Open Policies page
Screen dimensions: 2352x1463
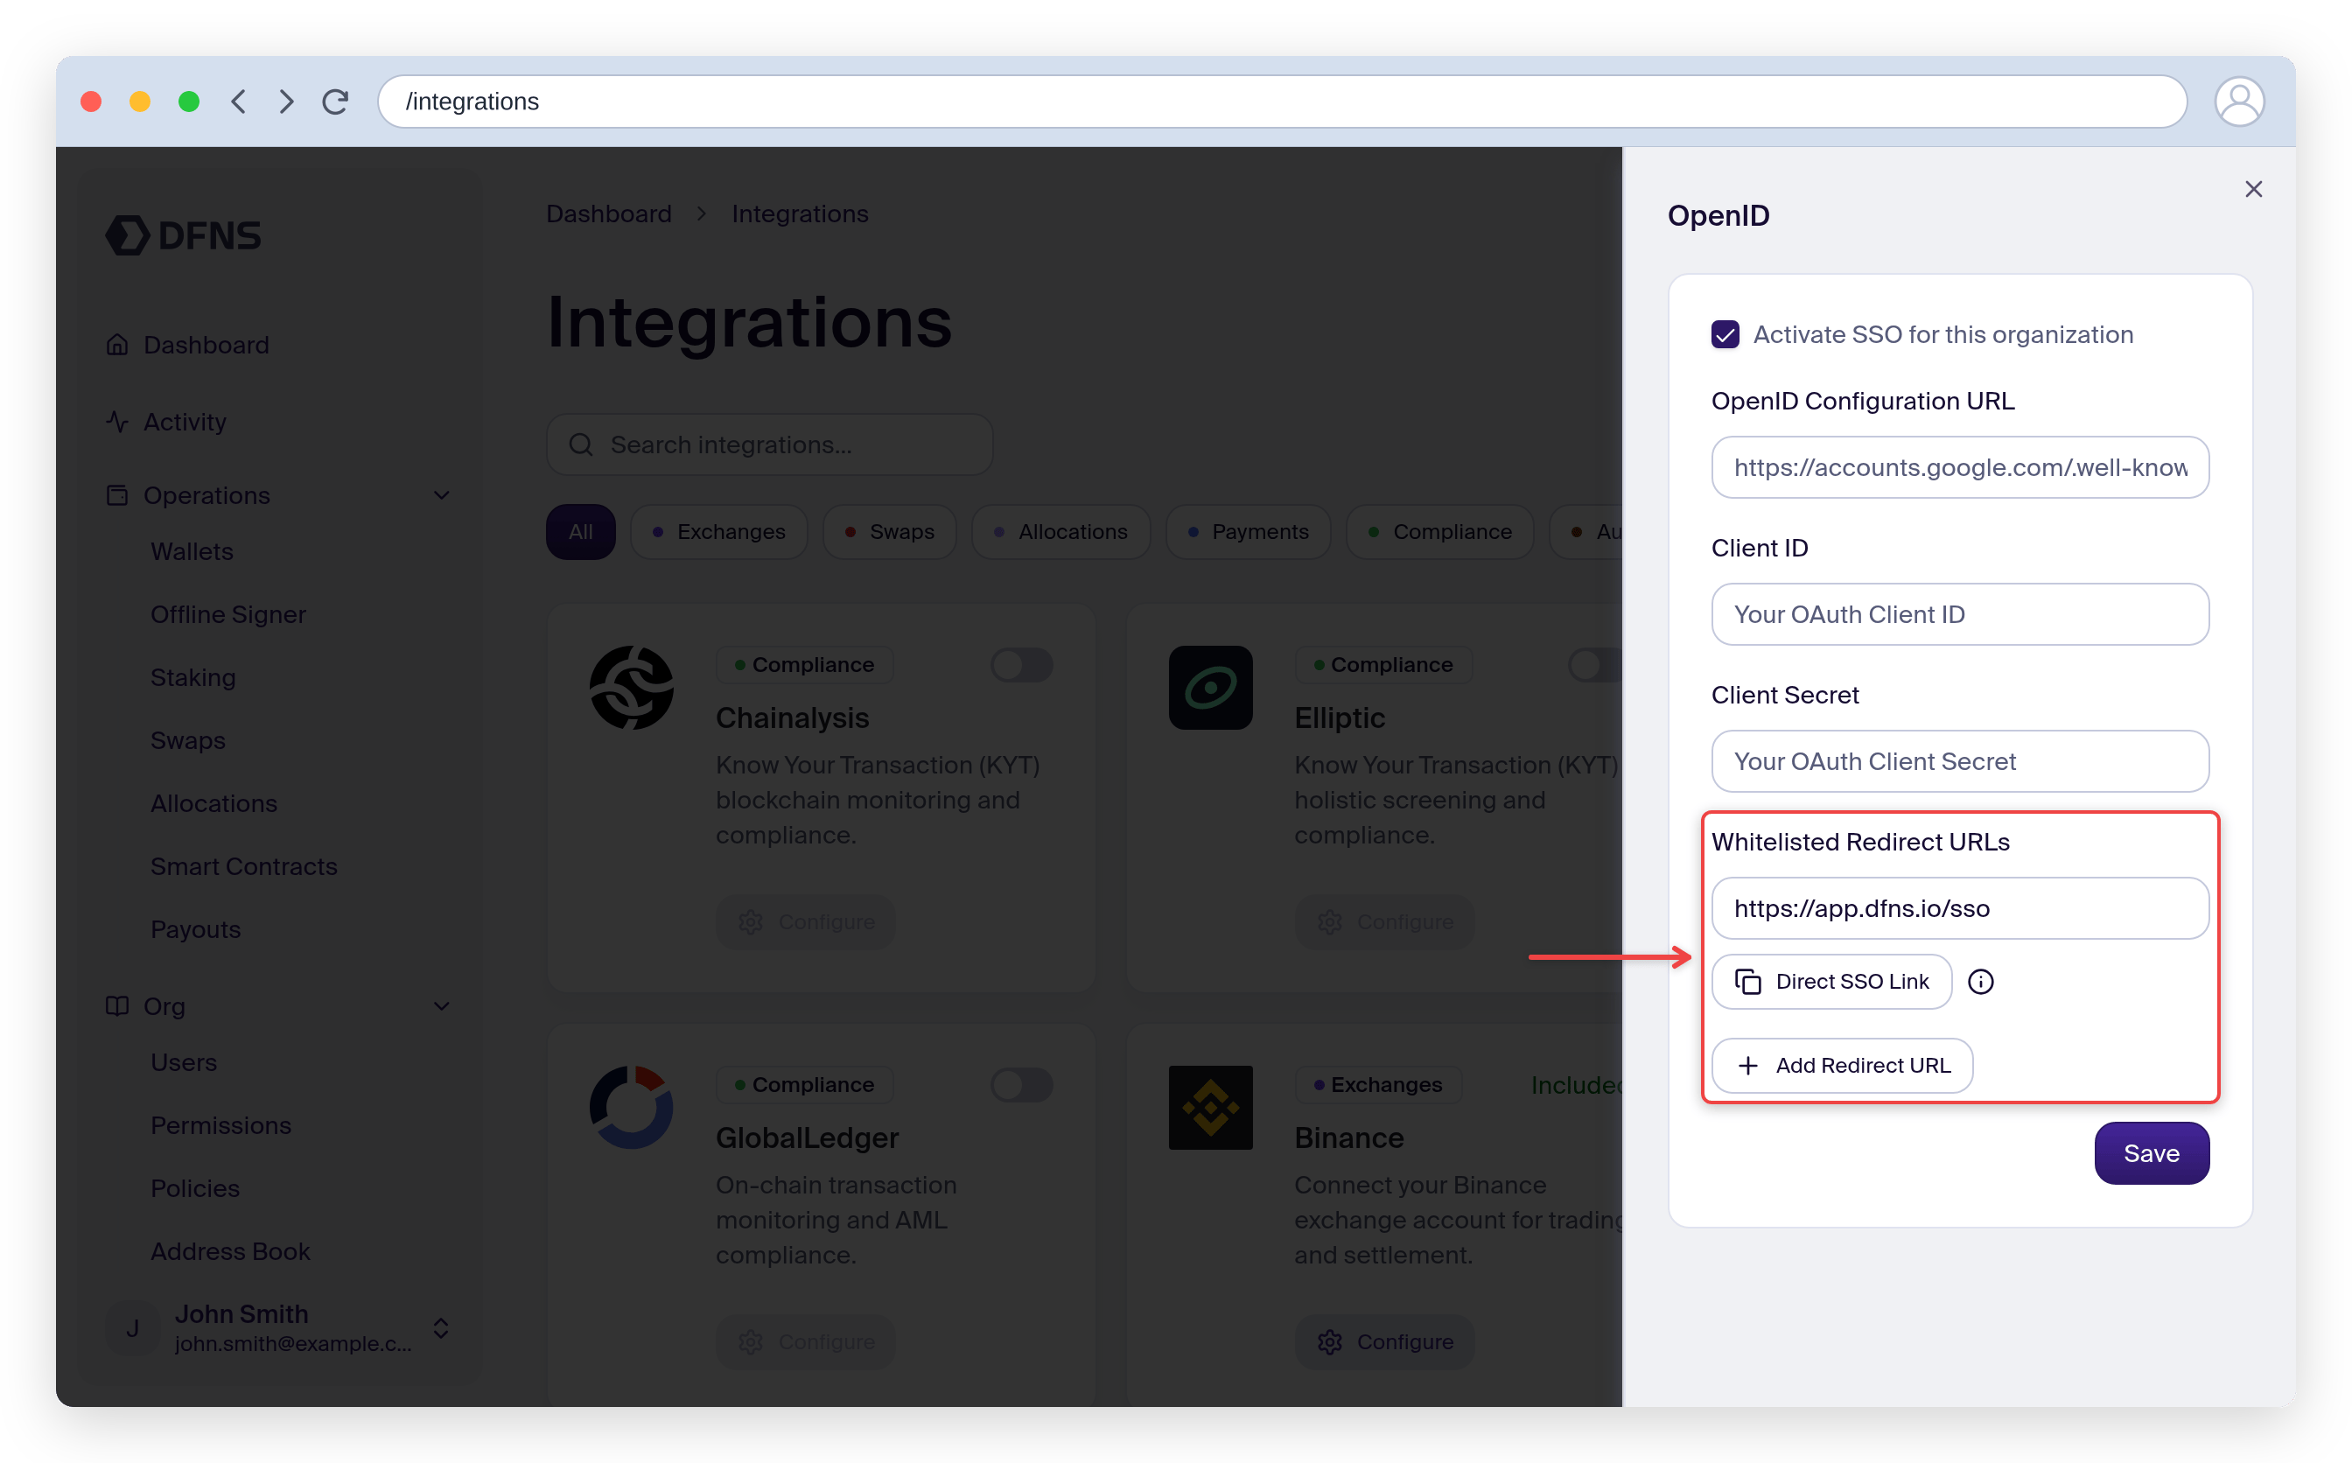click(195, 1188)
